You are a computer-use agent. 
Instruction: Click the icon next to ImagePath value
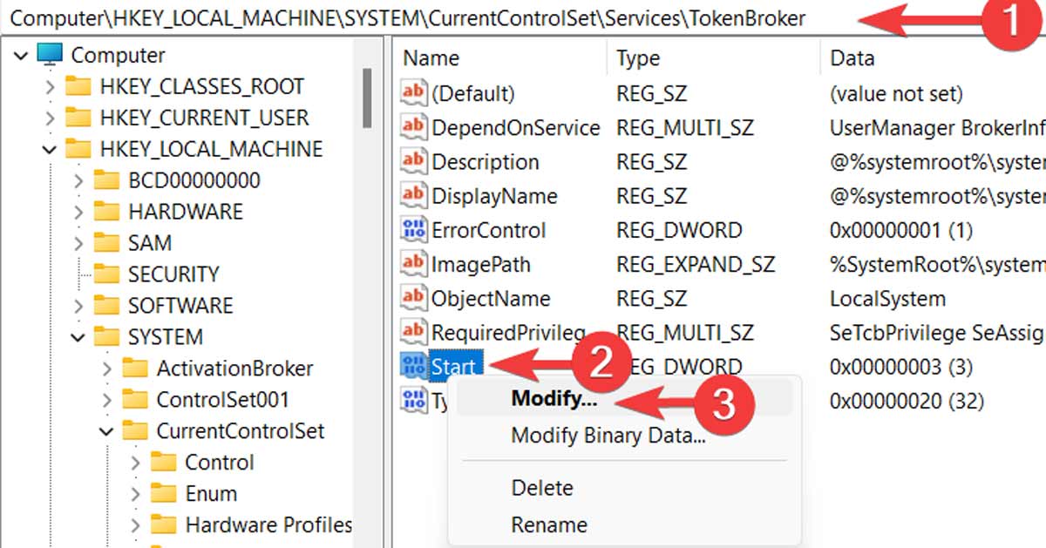413,264
